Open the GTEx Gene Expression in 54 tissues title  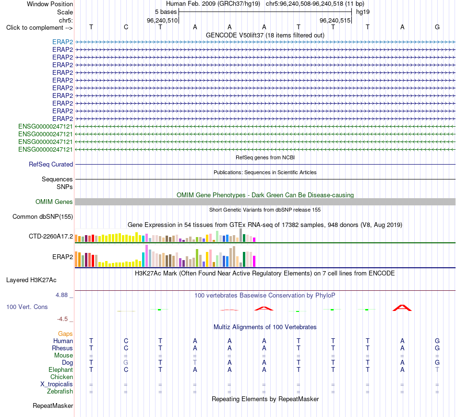tap(265, 225)
